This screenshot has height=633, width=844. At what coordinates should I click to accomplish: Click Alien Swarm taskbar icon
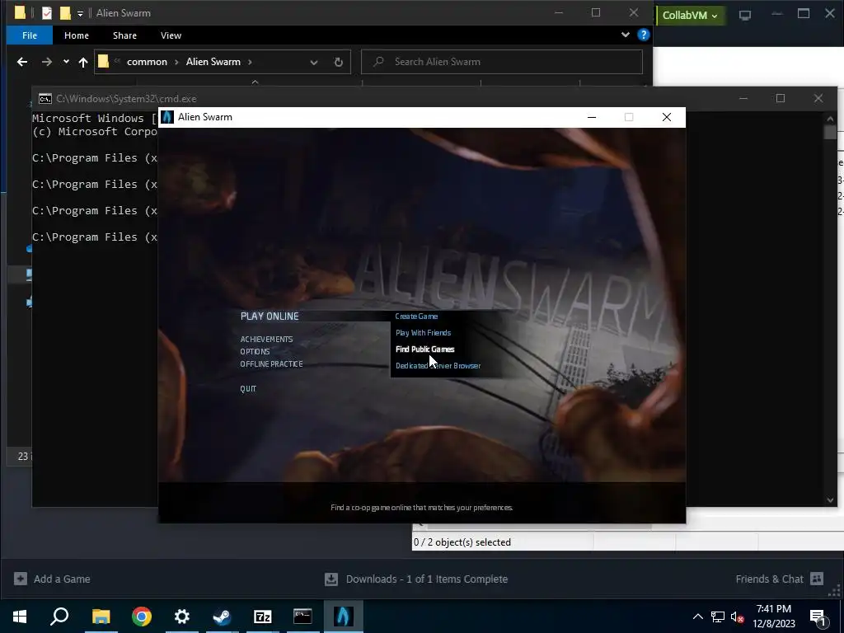tap(343, 617)
